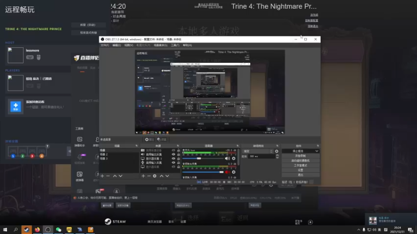The width and height of the screenshot is (417, 234).
Task: Open the 视图(V) menu in OBS
Action: pos(129,45)
